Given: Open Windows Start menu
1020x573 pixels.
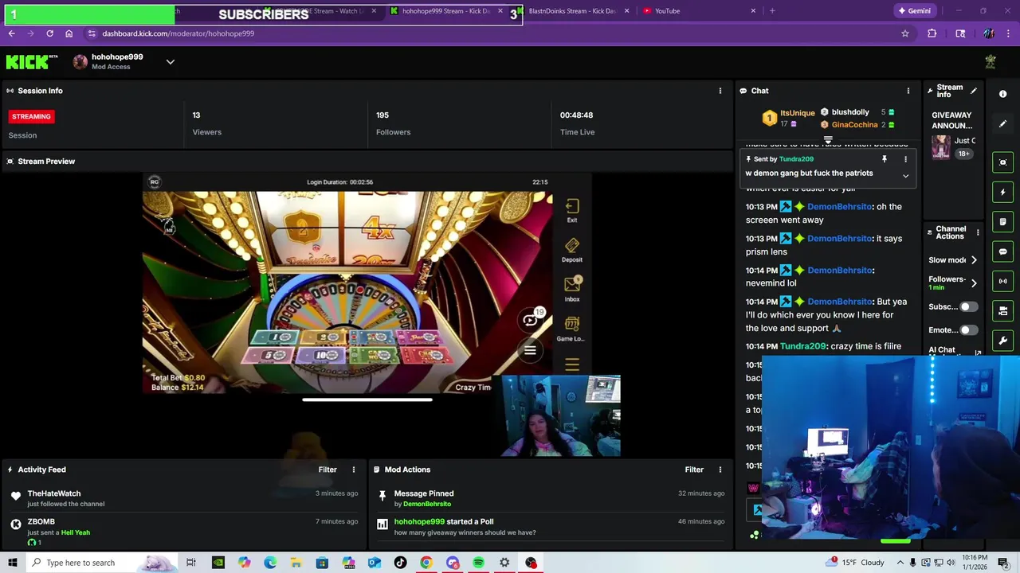Looking at the screenshot, I should click(12, 563).
